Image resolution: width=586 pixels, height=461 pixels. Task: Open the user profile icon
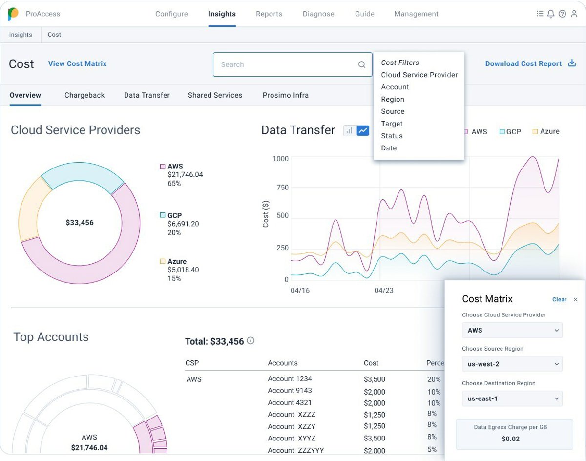tap(574, 14)
